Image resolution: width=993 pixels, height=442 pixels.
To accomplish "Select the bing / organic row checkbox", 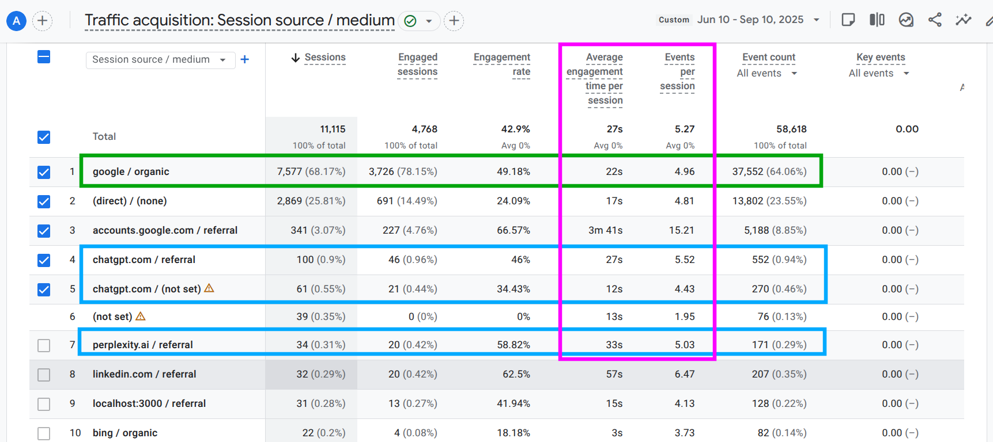I will pos(44,433).
